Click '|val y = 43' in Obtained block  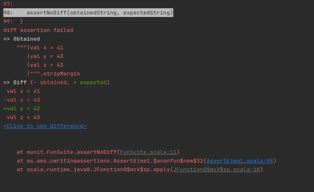pyautogui.click(x=45, y=56)
